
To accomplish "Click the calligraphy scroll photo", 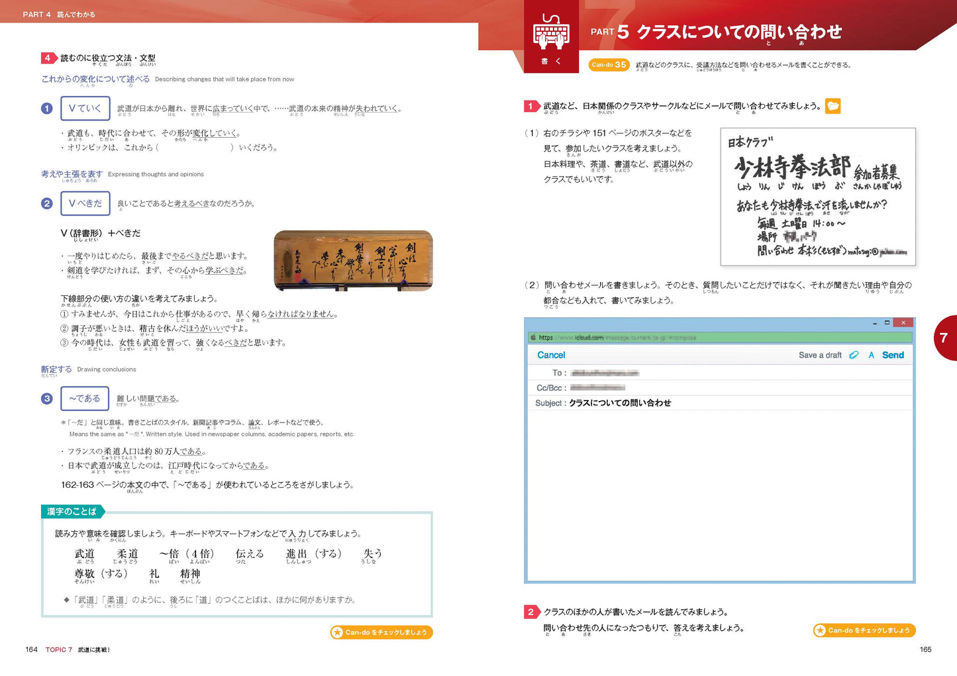I will click(353, 260).
